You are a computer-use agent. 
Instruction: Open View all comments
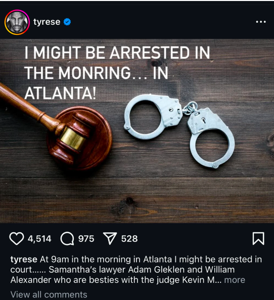click(x=49, y=294)
